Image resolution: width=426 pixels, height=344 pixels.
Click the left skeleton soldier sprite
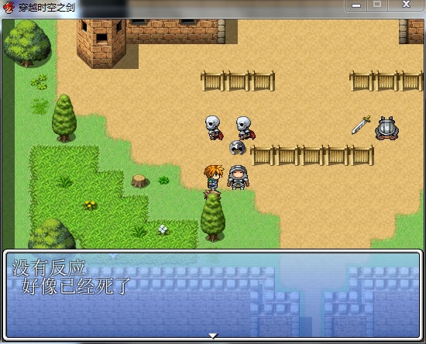(x=214, y=128)
